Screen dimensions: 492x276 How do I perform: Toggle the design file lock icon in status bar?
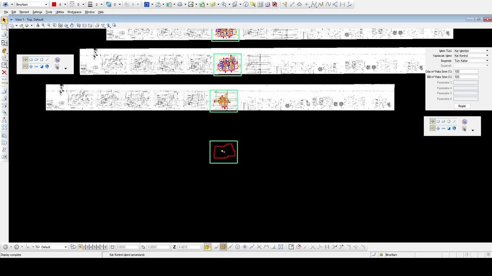coord(381,255)
